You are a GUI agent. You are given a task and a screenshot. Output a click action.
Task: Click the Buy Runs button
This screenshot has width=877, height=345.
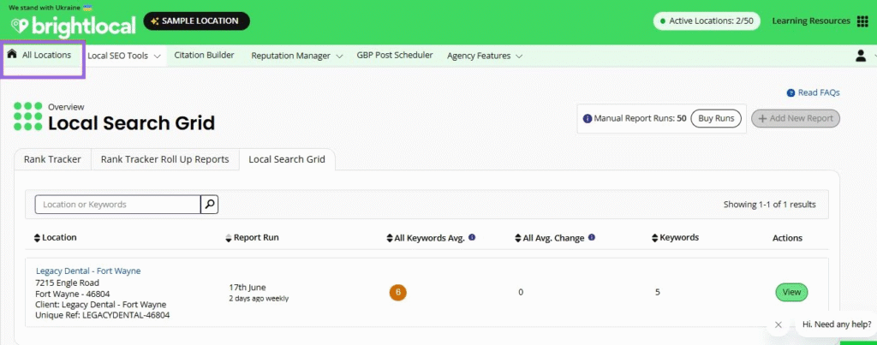click(x=716, y=118)
